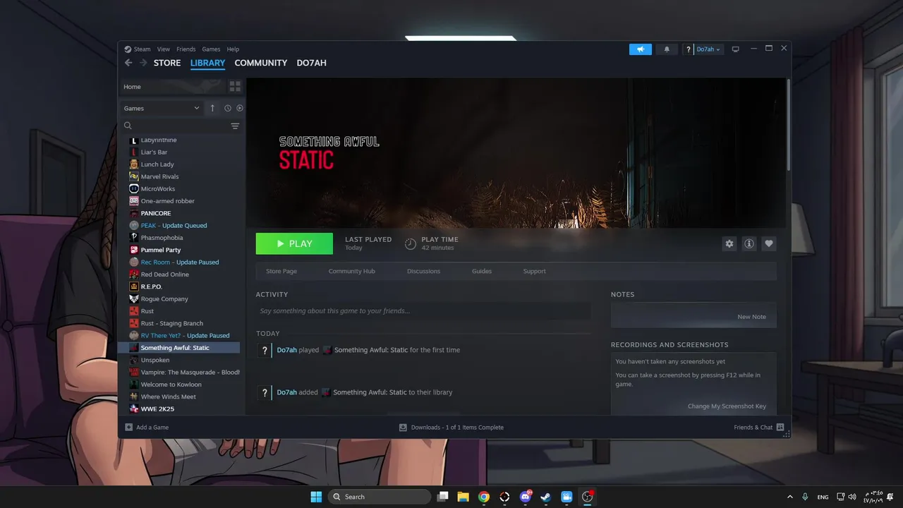
Task: Open the advanced filter options icon
Action: point(235,126)
